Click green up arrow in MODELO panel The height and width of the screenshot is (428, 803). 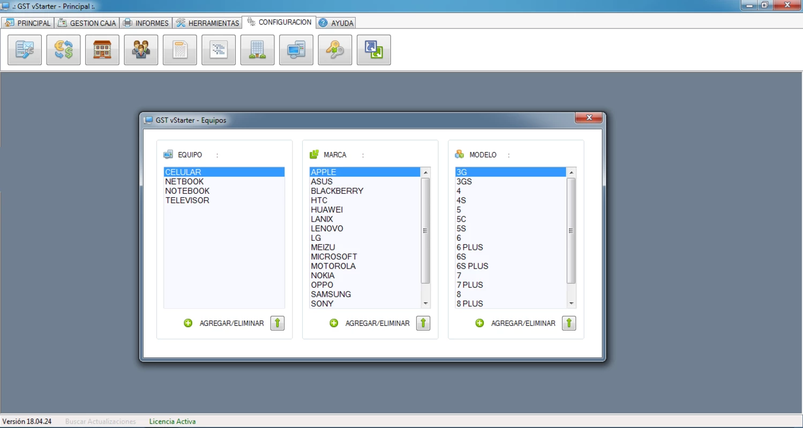pyautogui.click(x=569, y=323)
